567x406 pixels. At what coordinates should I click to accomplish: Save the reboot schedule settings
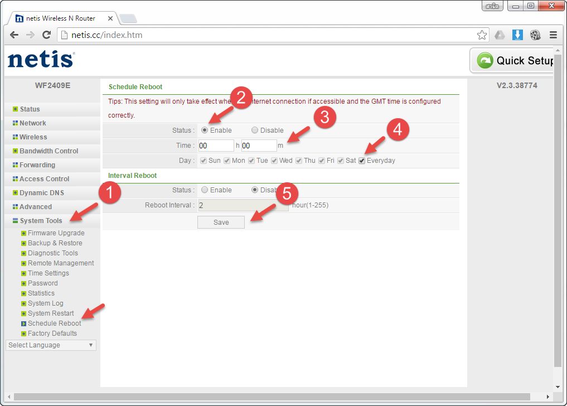click(221, 222)
